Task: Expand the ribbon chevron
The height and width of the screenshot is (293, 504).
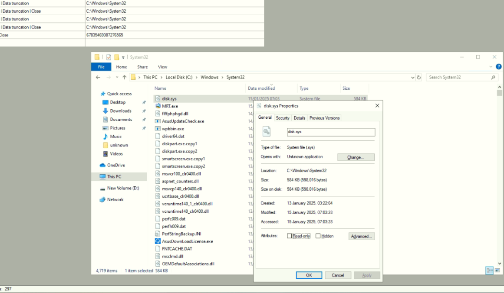Action: click(x=491, y=67)
